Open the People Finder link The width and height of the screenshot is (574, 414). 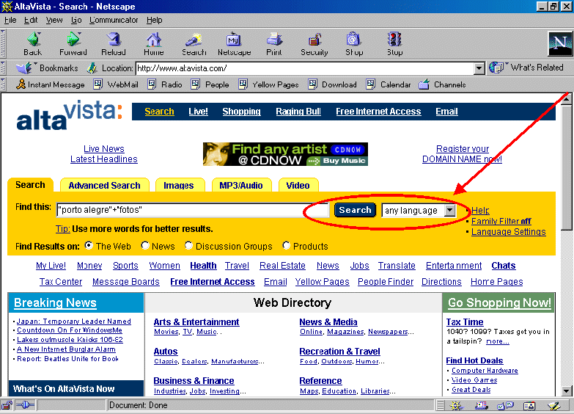(386, 282)
